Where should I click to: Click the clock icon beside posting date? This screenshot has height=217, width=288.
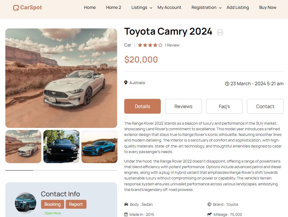tap(227, 83)
